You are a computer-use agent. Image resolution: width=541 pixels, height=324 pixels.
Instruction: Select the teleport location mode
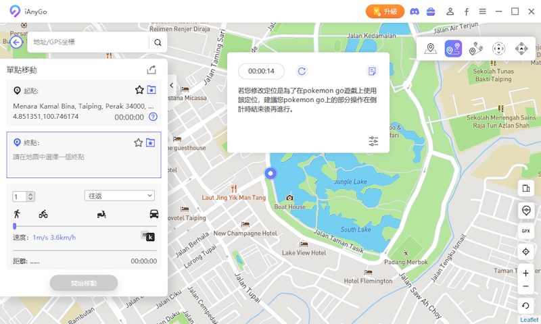(430, 49)
